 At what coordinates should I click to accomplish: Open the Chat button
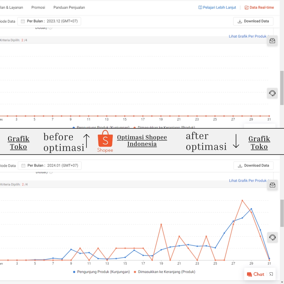coord(255,274)
